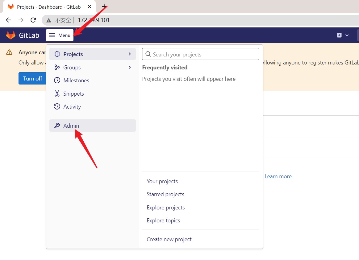Click the Groups icon in menu
The height and width of the screenshot is (260, 359).
point(57,68)
